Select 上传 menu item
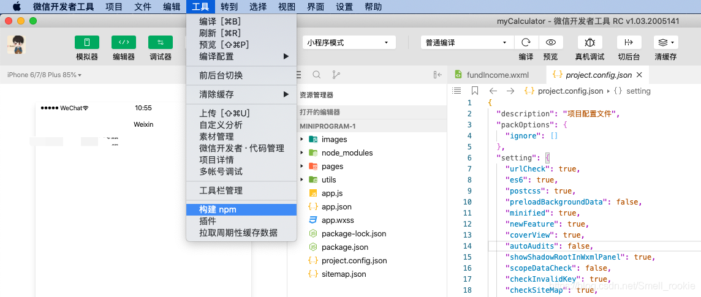 pyautogui.click(x=241, y=113)
